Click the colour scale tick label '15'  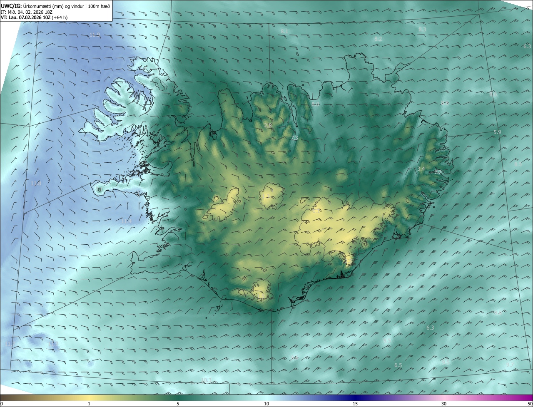355,404
